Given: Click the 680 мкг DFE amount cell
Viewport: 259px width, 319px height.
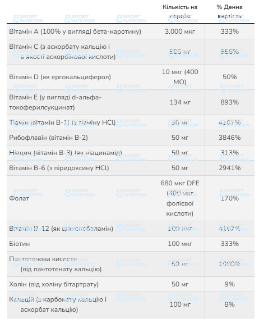Looking at the screenshot, I should (x=180, y=198).
